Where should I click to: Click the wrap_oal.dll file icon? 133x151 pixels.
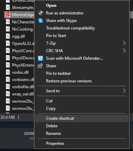point(8,94)
